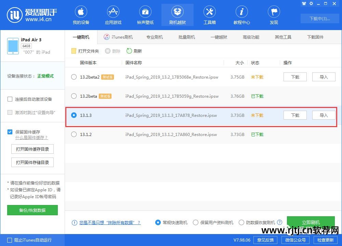Select firmware 13.2beta2 radio button
342x246 pixels.
click(74, 77)
